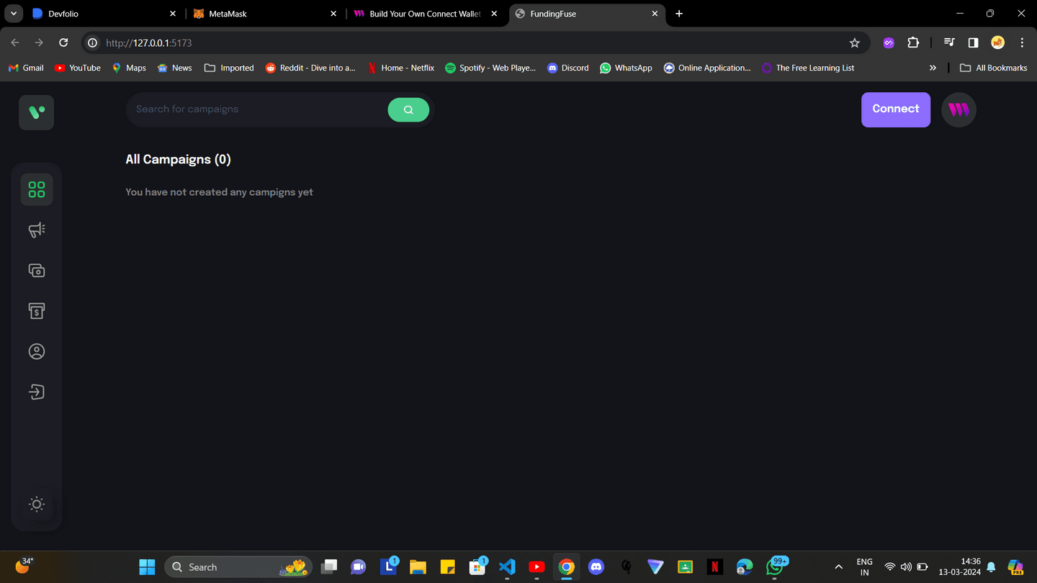Viewport: 1037px width, 583px height.
Task: Toggle the sun theme icon
Action: click(37, 504)
